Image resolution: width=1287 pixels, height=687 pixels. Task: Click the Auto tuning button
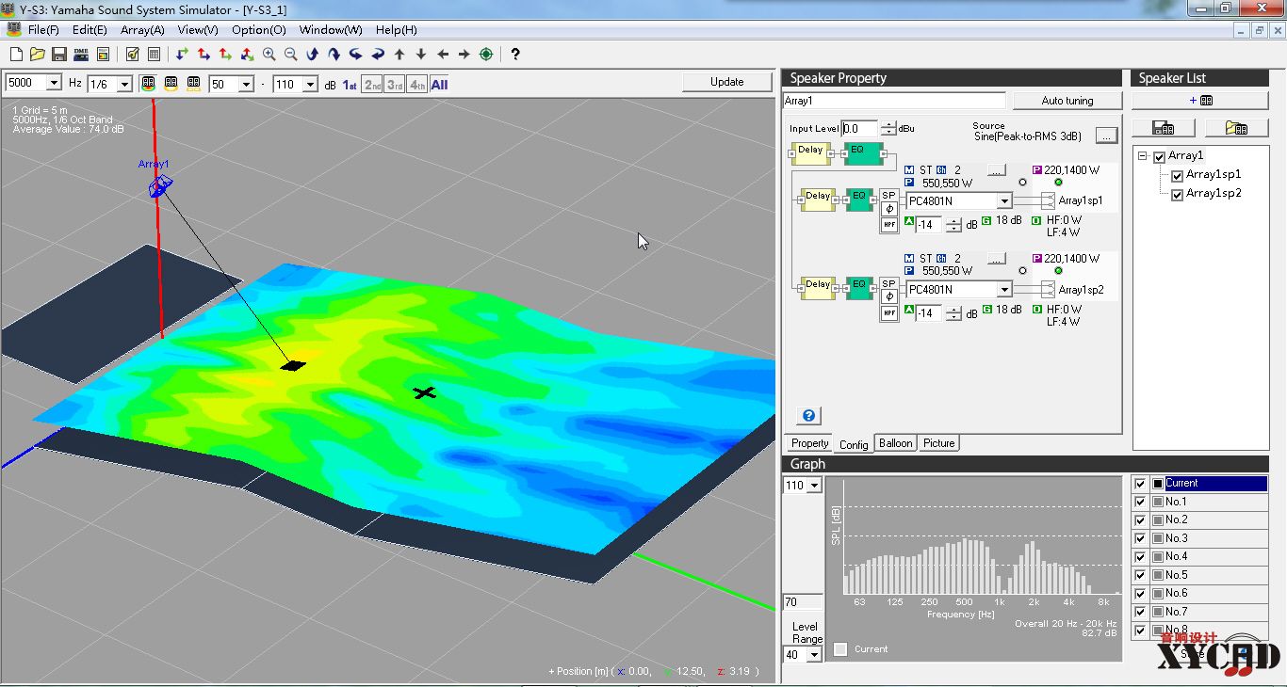click(1067, 101)
